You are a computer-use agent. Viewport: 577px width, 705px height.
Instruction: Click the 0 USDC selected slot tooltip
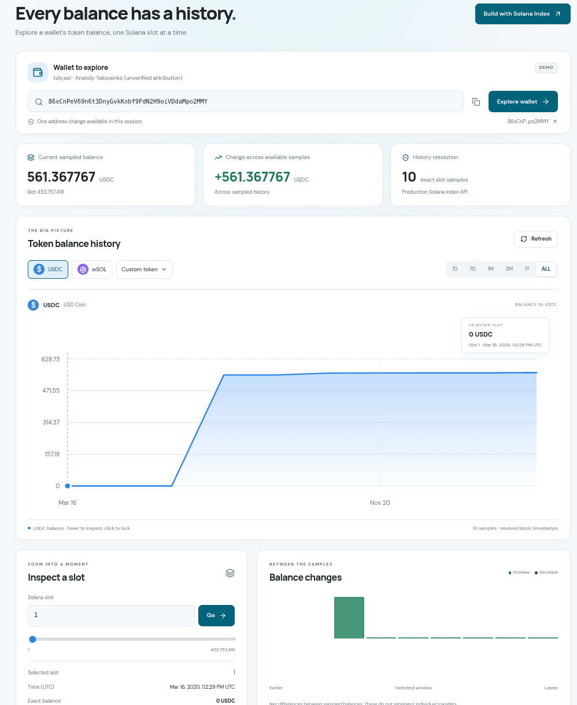coord(505,335)
